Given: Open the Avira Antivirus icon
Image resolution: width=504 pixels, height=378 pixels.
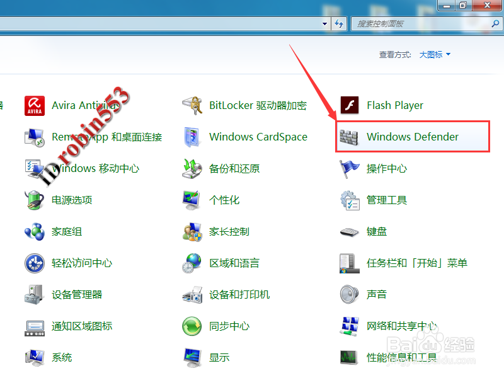Looking at the screenshot, I should point(35,106).
